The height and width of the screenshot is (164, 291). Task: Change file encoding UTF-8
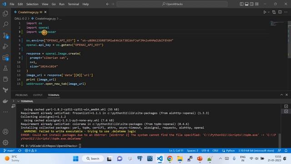[x=205, y=151]
